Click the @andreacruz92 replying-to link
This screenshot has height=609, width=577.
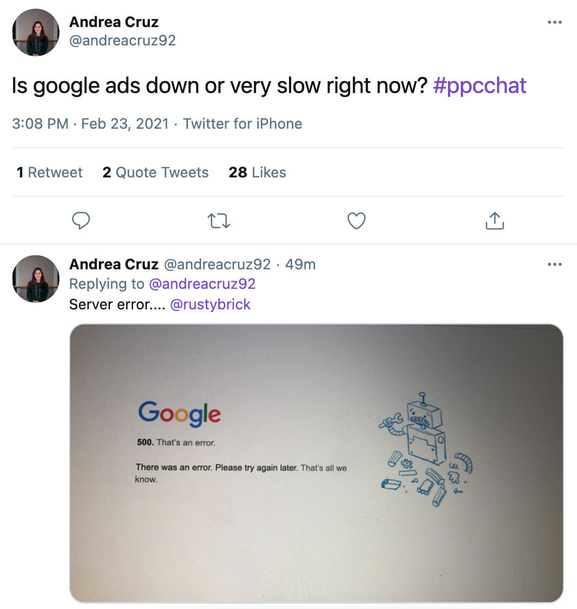(x=202, y=284)
